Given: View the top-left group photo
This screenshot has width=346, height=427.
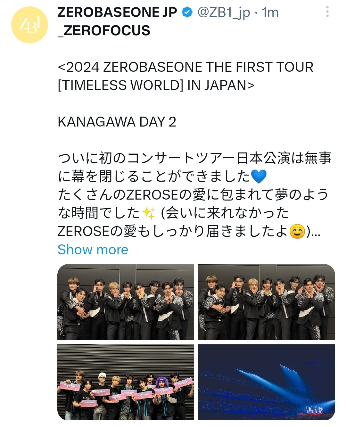Looking at the screenshot, I should [126, 302].
